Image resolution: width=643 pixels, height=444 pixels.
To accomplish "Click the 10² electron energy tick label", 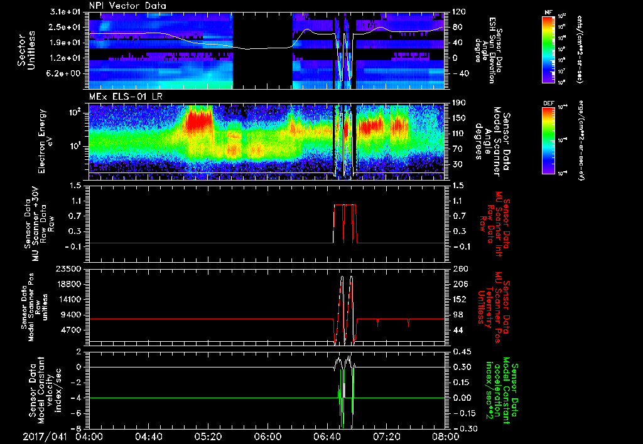I will coord(74,112).
